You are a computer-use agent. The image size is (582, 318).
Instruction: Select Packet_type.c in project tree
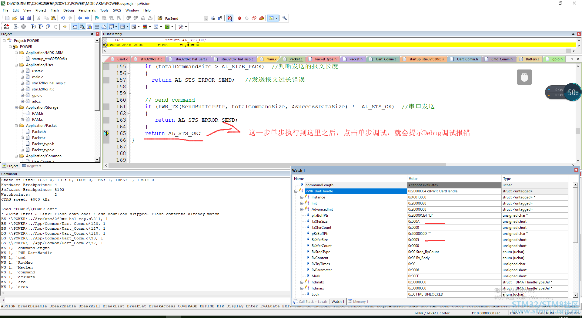[43, 150]
